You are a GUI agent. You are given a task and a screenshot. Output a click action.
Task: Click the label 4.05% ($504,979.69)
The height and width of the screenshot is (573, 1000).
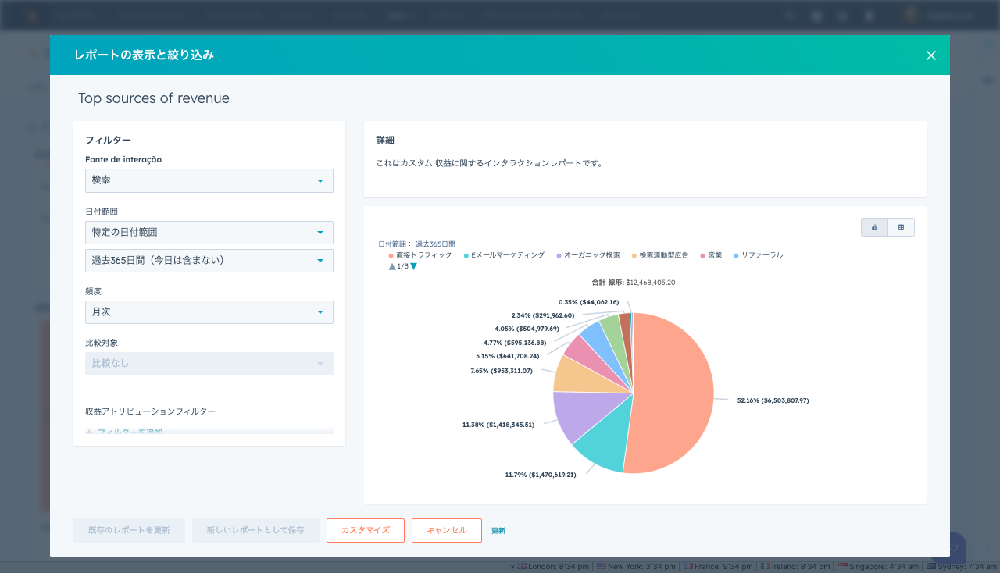[x=527, y=329]
